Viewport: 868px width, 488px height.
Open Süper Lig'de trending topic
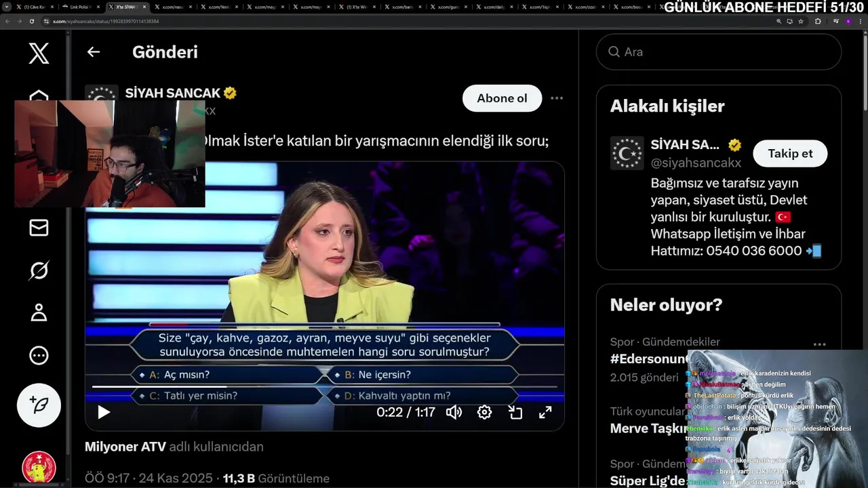point(648,481)
